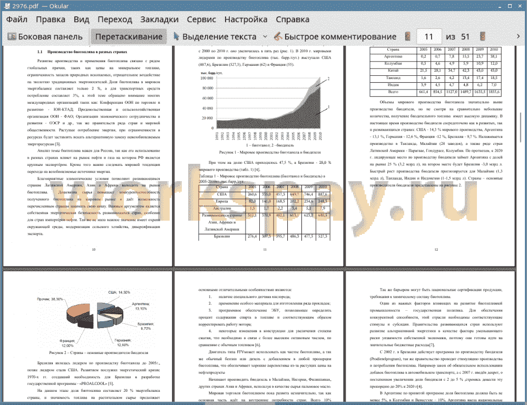Click the 'Всего' totals row
Viewport: 527px width, 405px height.
(436, 92)
